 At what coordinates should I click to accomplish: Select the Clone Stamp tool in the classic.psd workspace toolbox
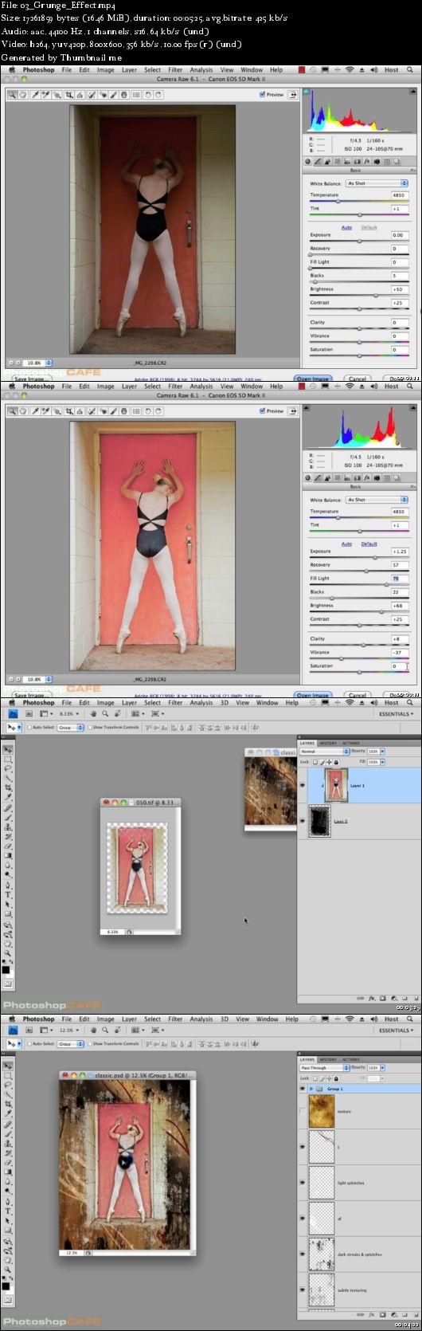pyautogui.click(x=8, y=1142)
